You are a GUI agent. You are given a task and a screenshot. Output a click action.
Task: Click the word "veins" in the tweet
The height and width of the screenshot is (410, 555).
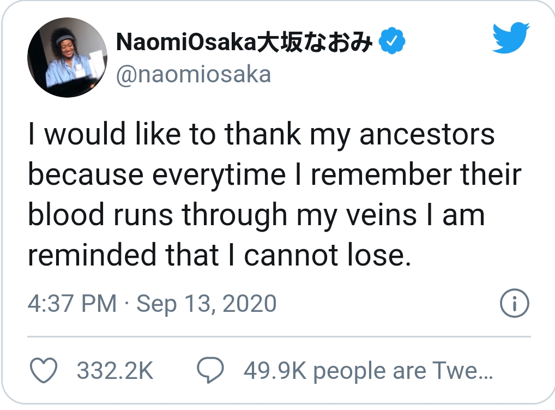coord(387,214)
